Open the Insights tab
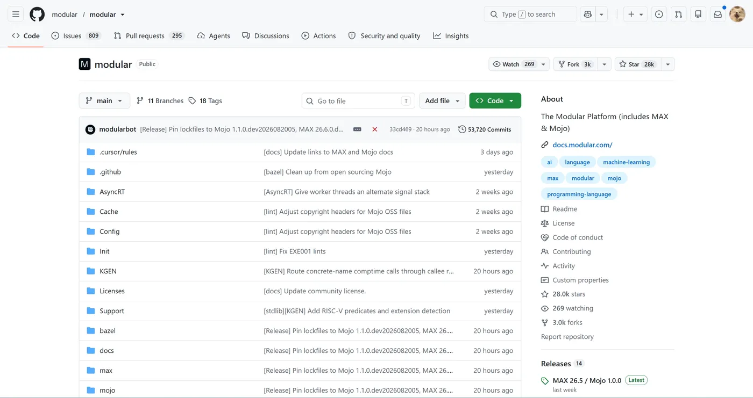 pos(451,36)
